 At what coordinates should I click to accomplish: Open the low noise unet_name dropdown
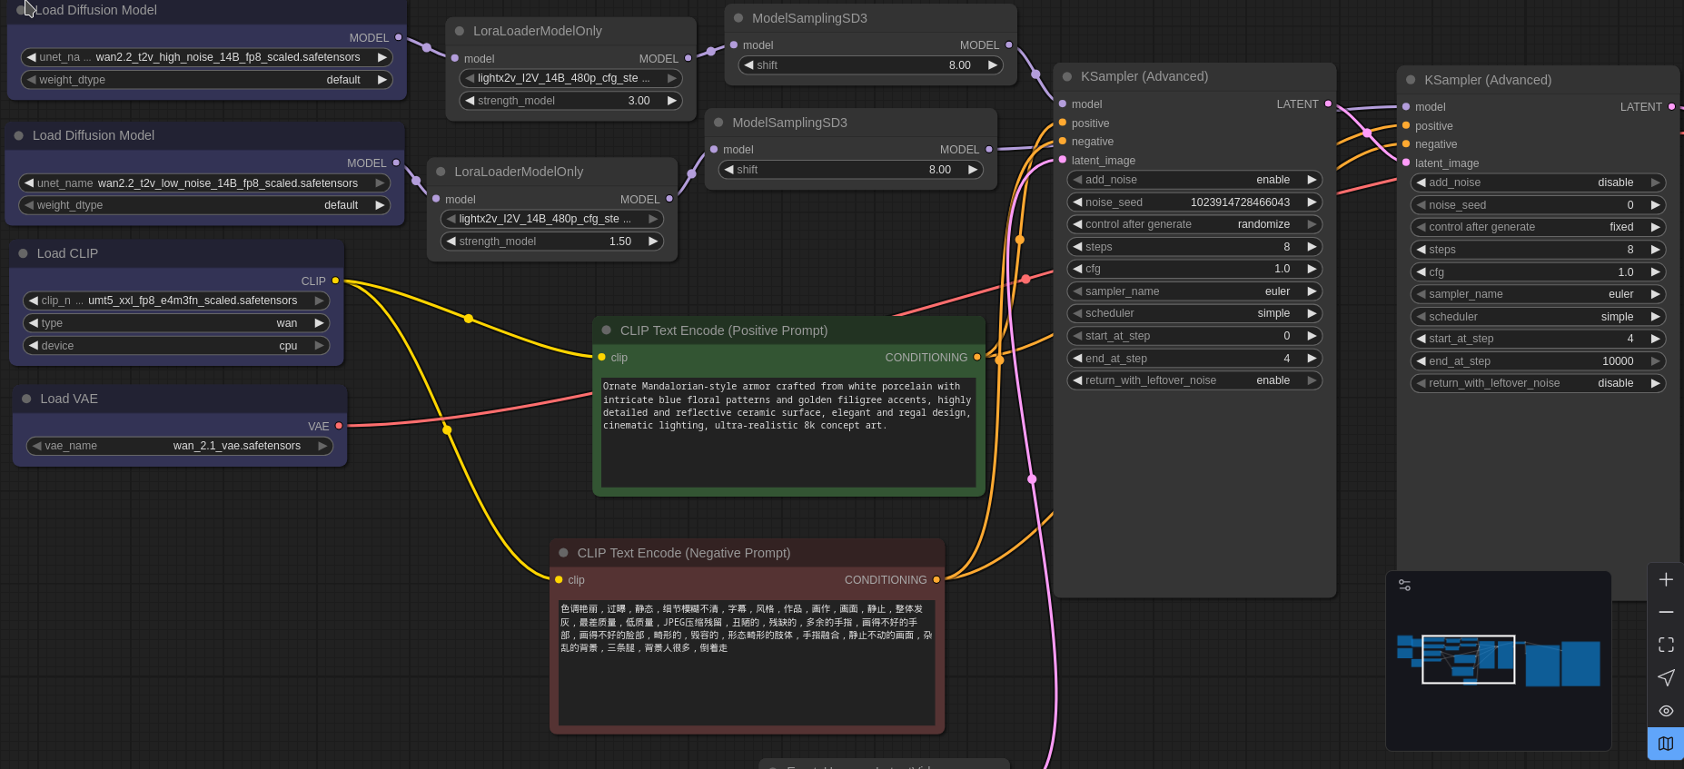click(x=204, y=183)
